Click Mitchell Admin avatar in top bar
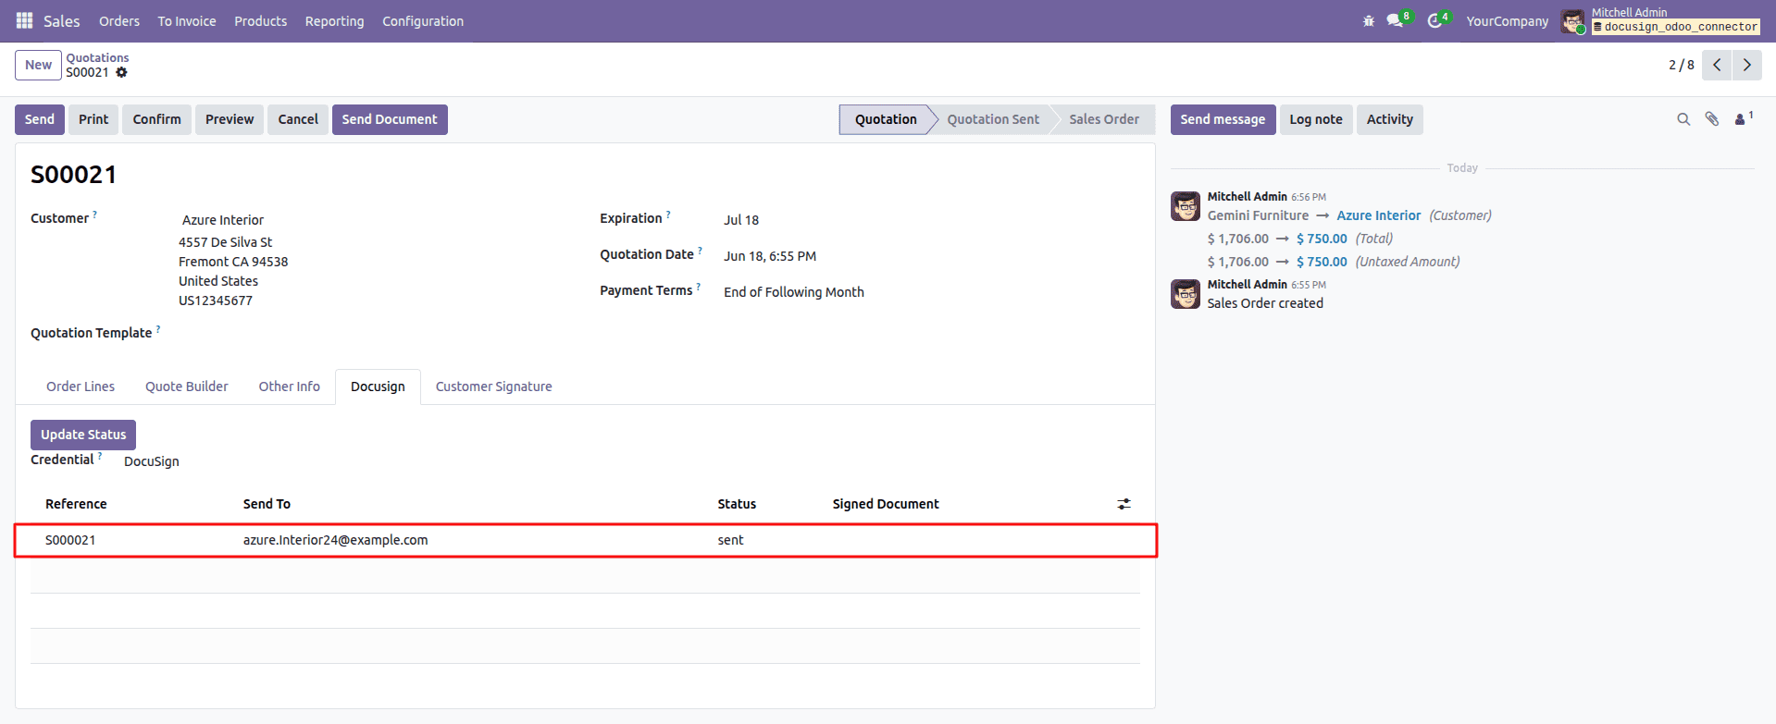This screenshot has width=1776, height=724. 1573,21
